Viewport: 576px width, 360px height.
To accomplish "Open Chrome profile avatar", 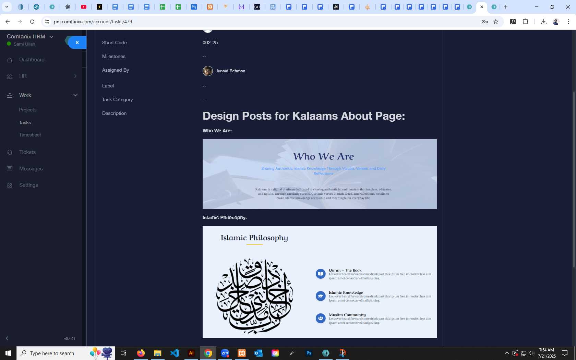I will [x=556, y=22].
